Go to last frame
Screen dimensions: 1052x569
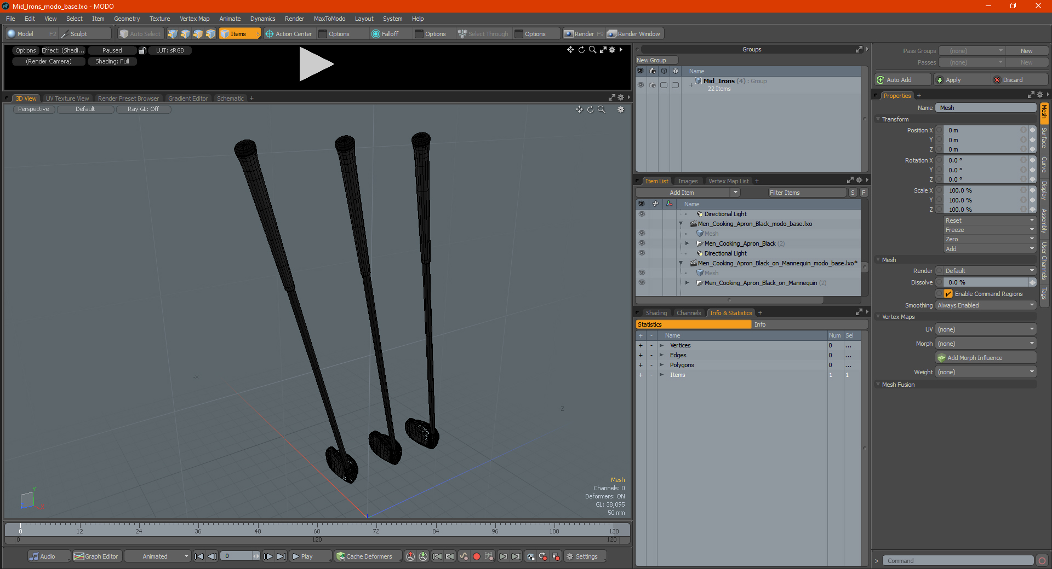(x=281, y=556)
